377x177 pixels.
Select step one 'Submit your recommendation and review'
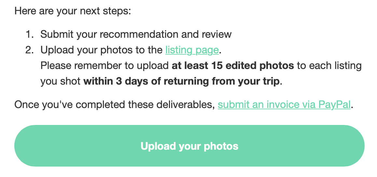point(136,34)
